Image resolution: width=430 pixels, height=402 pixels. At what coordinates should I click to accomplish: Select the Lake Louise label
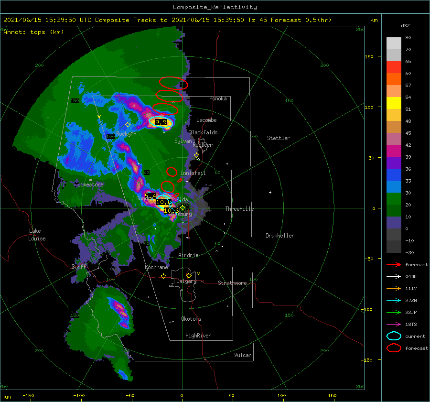click(x=37, y=235)
